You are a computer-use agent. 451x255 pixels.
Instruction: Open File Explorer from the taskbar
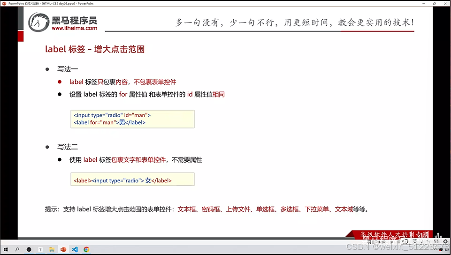(x=52, y=249)
